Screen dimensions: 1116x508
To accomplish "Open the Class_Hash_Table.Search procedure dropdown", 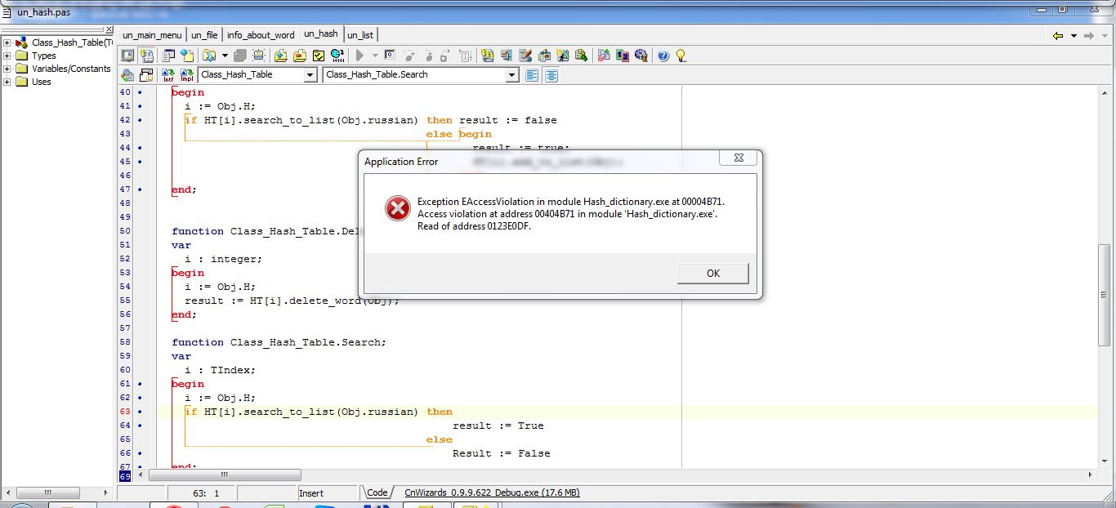I will pos(512,75).
